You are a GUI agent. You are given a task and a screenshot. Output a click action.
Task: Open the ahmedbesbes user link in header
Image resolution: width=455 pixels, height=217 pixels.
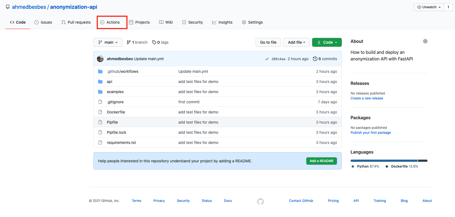(x=29, y=7)
